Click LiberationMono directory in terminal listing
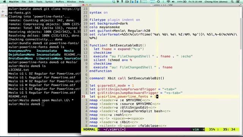The height and width of the screenshot is (137, 243). point(49,58)
